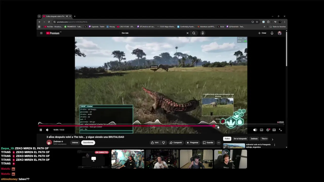The width and height of the screenshot is (324, 182).
Task: Subscribe with the Suscribirme button
Action: (88, 143)
